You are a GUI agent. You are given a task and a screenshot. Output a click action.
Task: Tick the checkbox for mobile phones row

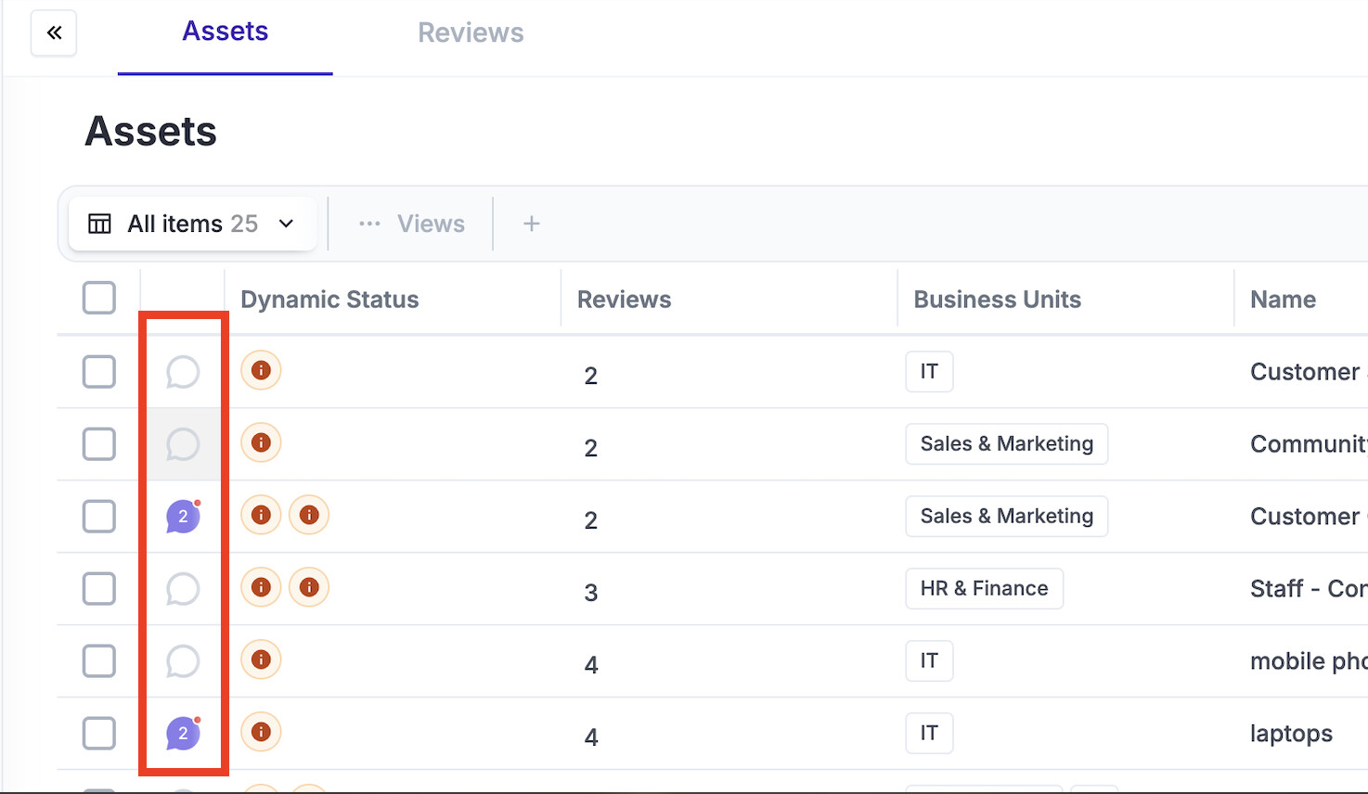click(x=99, y=661)
